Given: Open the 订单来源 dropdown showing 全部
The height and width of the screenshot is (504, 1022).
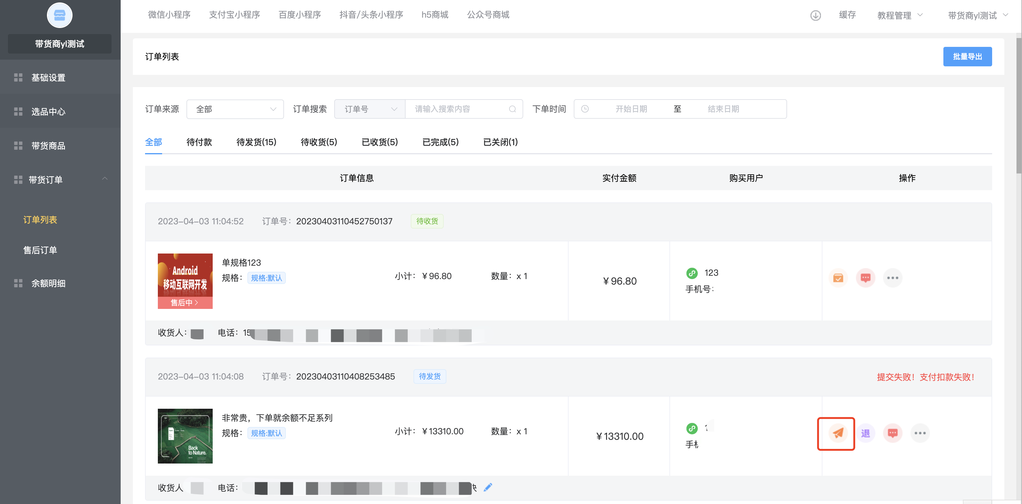Looking at the screenshot, I should point(235,109).
